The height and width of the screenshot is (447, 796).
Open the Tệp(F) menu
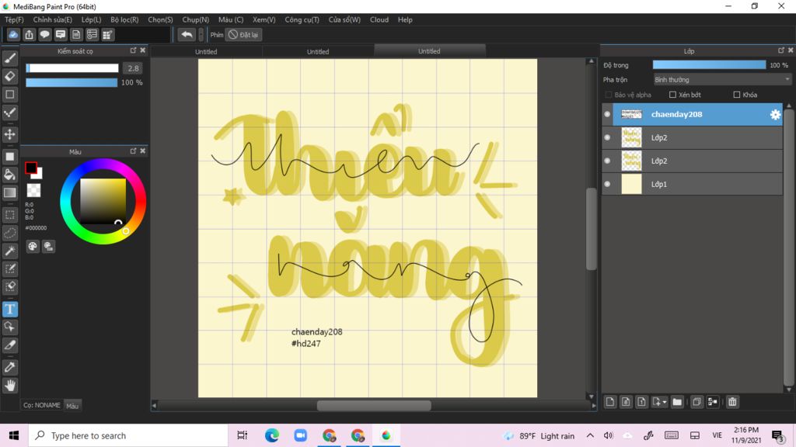point(14,19)
